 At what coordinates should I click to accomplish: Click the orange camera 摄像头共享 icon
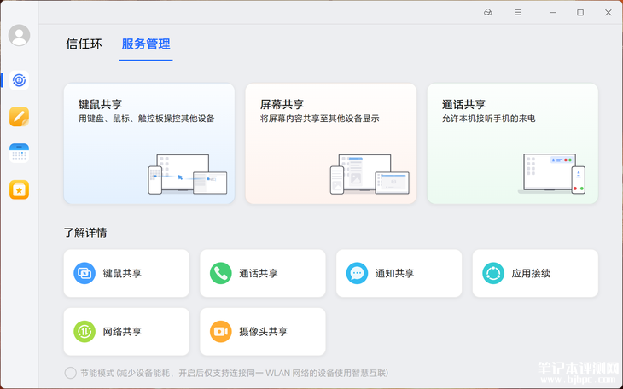click(x=220, y=331)
